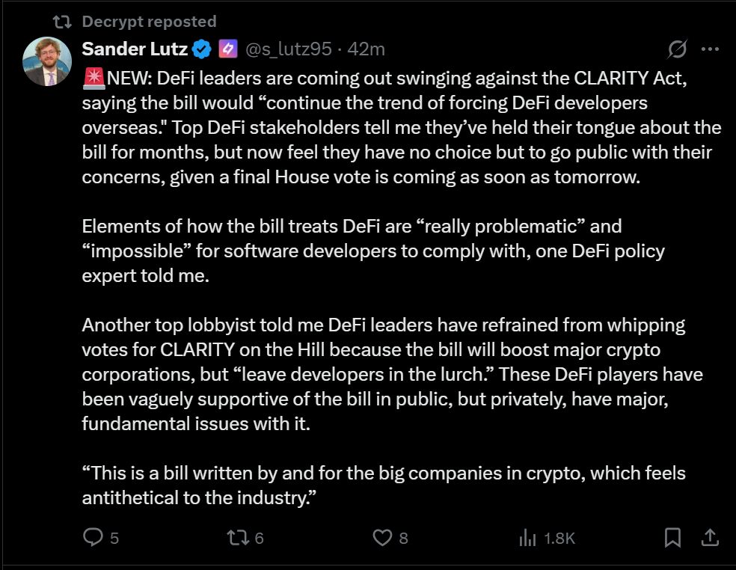The height and width of the screenshot is (570, 736).
Task: Bookmark this post
Action: click(x=672, y=537)
